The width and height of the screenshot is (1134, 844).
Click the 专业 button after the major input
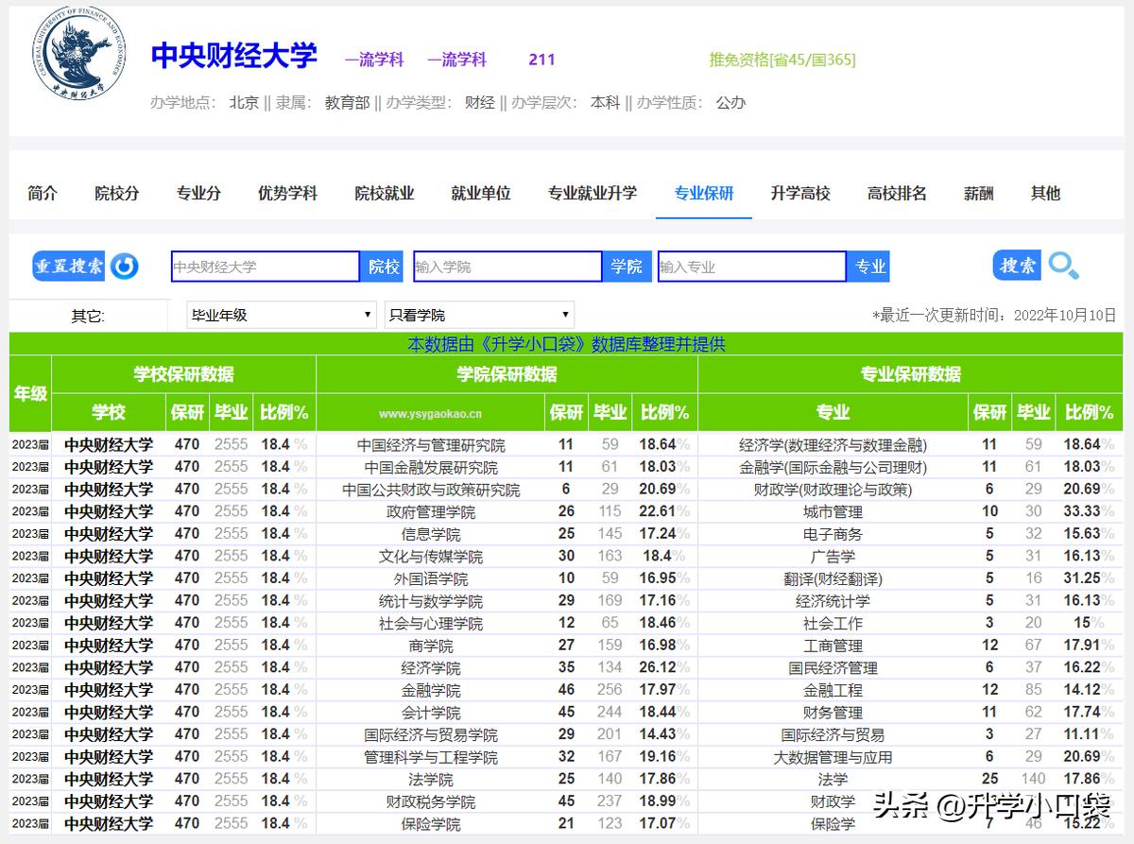pyautogui.click(x=868, y=266)
